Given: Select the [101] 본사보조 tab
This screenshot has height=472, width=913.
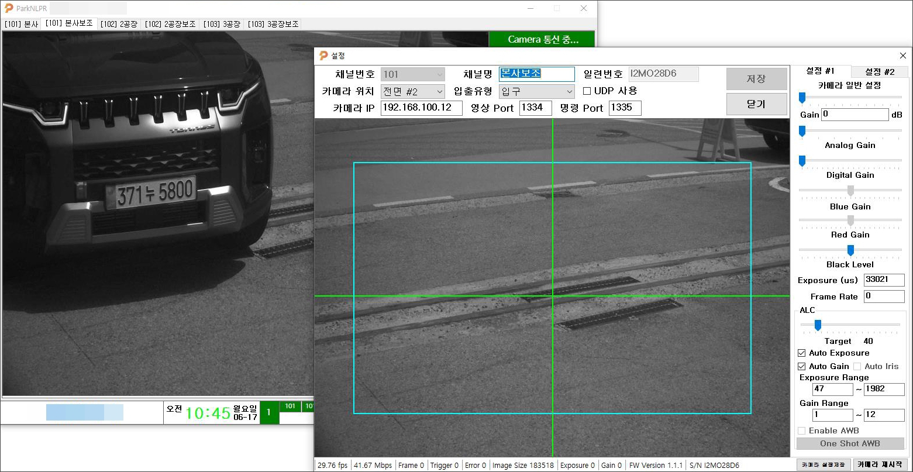Looking at the screenshot, I should click(x=68, y=23).
